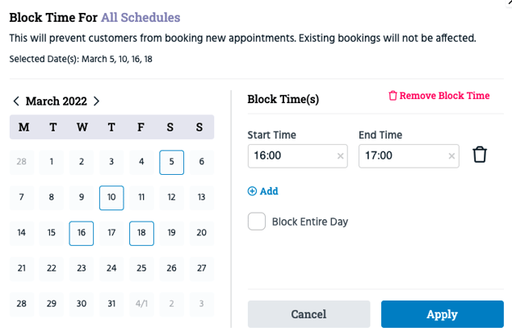Go to next month arrow
Screen dimensions: 512x336
click(x=96, y=101)
